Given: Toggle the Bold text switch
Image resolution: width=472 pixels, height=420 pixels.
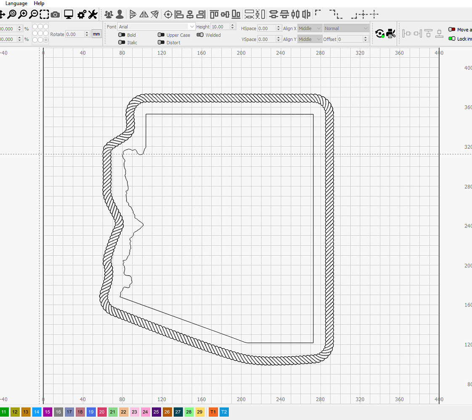Looking at the screenshot, I should (x=122, y=35).
